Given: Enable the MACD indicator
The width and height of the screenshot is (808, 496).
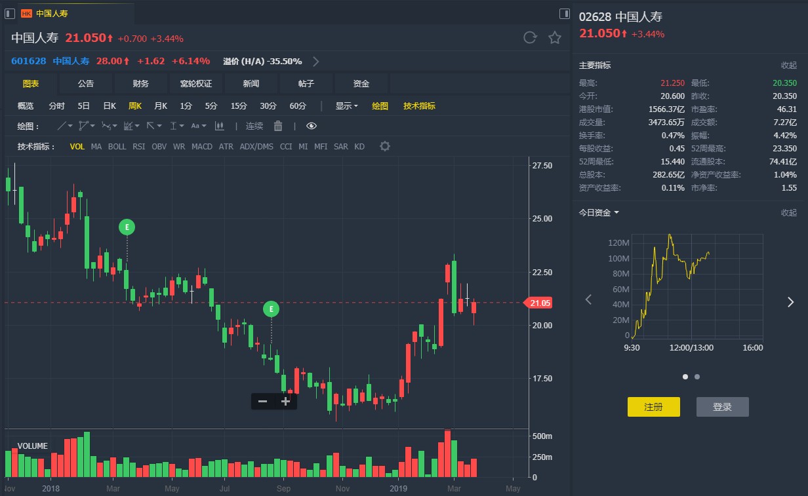Looking at the screenshot, I should click(x=202, y=147).
